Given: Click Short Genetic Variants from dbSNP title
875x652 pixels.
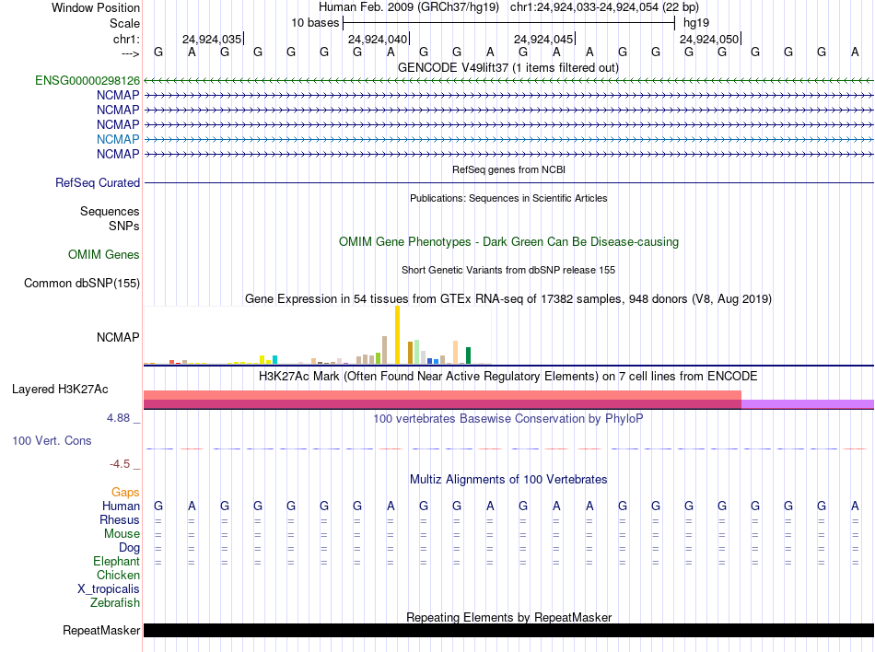Looking at the screenshot, I should coord(508,270).
